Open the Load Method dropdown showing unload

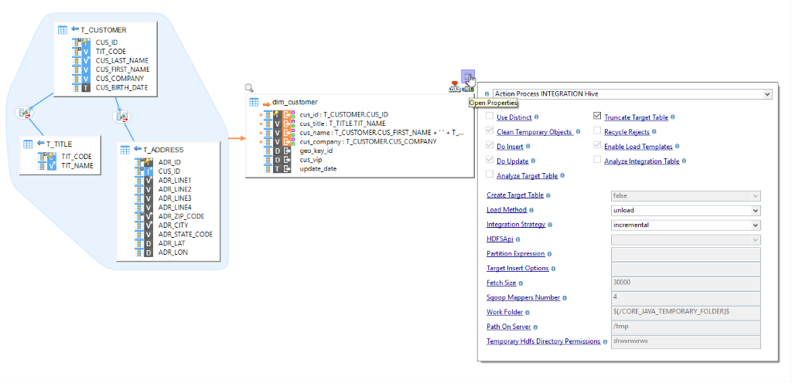[x=686, y=210]
